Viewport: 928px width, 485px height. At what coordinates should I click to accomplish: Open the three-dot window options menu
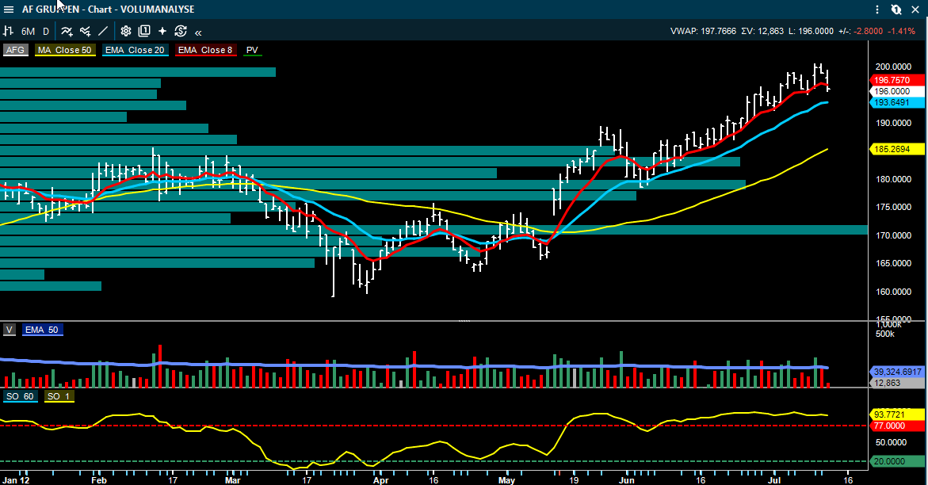click(x=877, y=10)
